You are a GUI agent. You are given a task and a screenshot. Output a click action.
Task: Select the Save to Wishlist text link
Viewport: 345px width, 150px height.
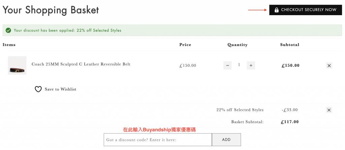coord(60,89)
